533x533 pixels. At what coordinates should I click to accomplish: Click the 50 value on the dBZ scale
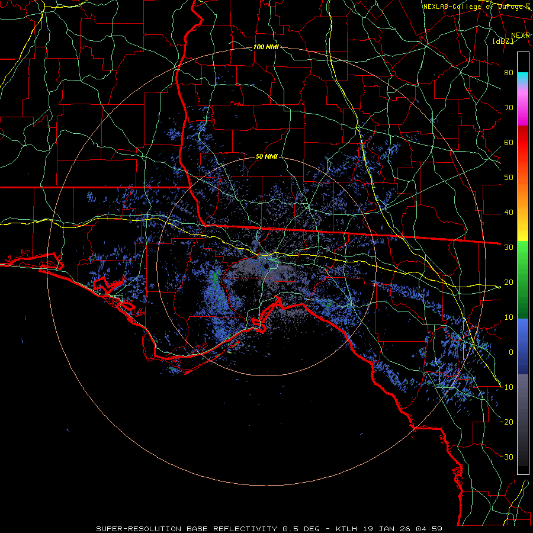click(x=509, y=178)
